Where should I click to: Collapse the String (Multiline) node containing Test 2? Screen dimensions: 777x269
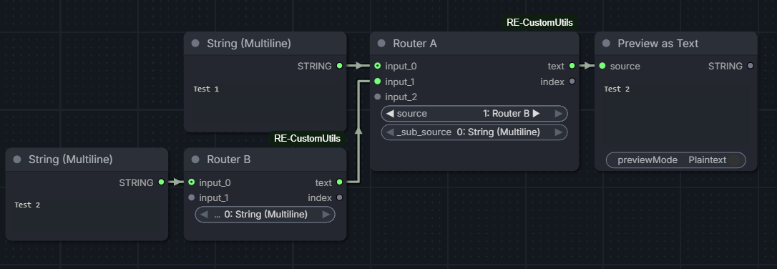coord(17,160)
